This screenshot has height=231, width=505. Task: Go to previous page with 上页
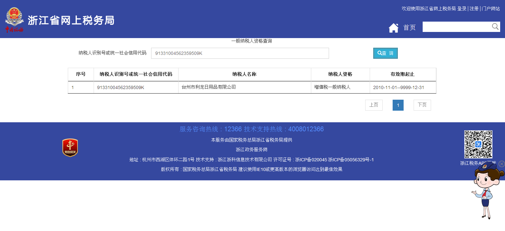tap(374, 105)
